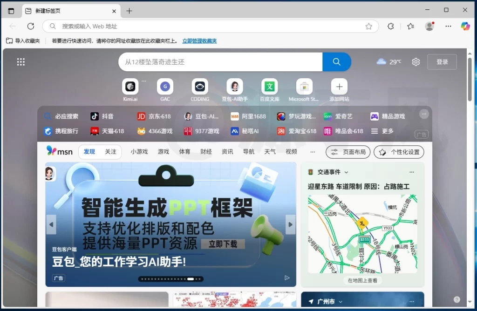Switch to the 关注 feed tab
477x311 pixels.
point(110,152)
